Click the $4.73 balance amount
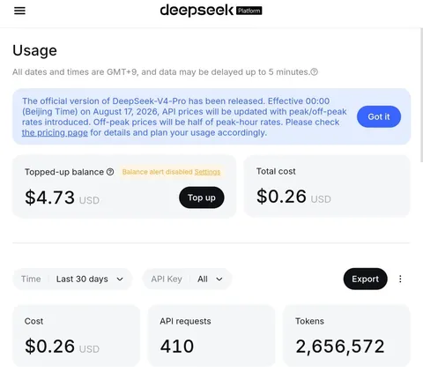 (50, 197)
